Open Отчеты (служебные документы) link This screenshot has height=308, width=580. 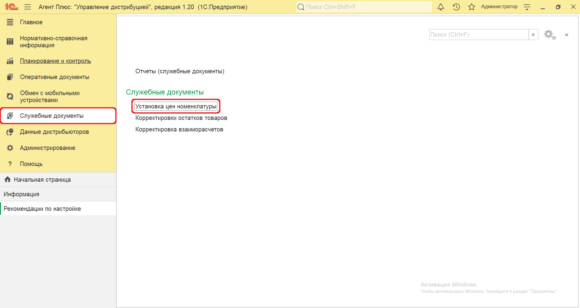tap(180, 71)
